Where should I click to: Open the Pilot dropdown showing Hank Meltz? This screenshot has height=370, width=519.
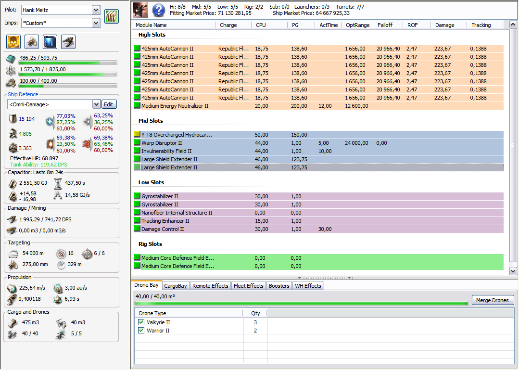tap(95, 10)
